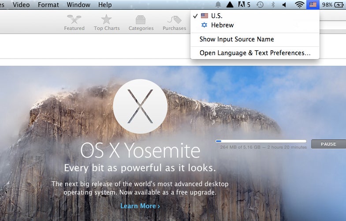Click the 98% battery status icon
The height and width of the screenshot is (221, 346).
(332, 5)
